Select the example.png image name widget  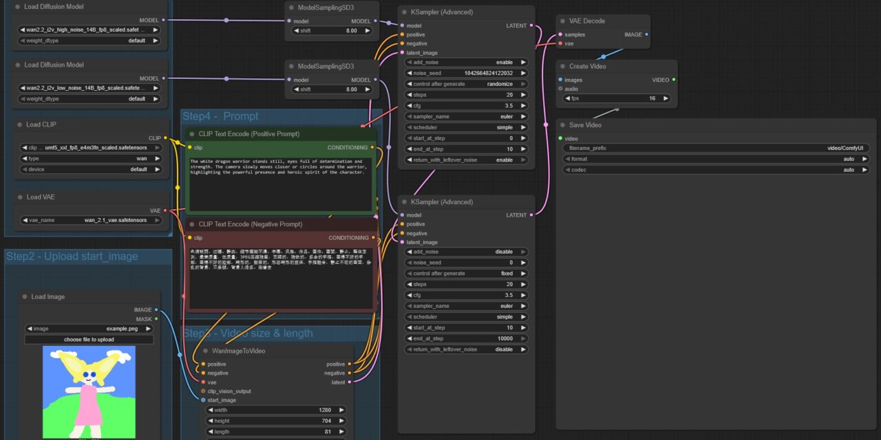(x=88, y=329)
